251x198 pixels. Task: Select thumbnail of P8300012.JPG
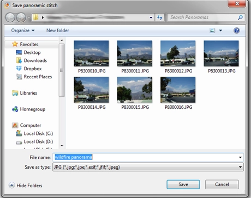tap(178, 53)
